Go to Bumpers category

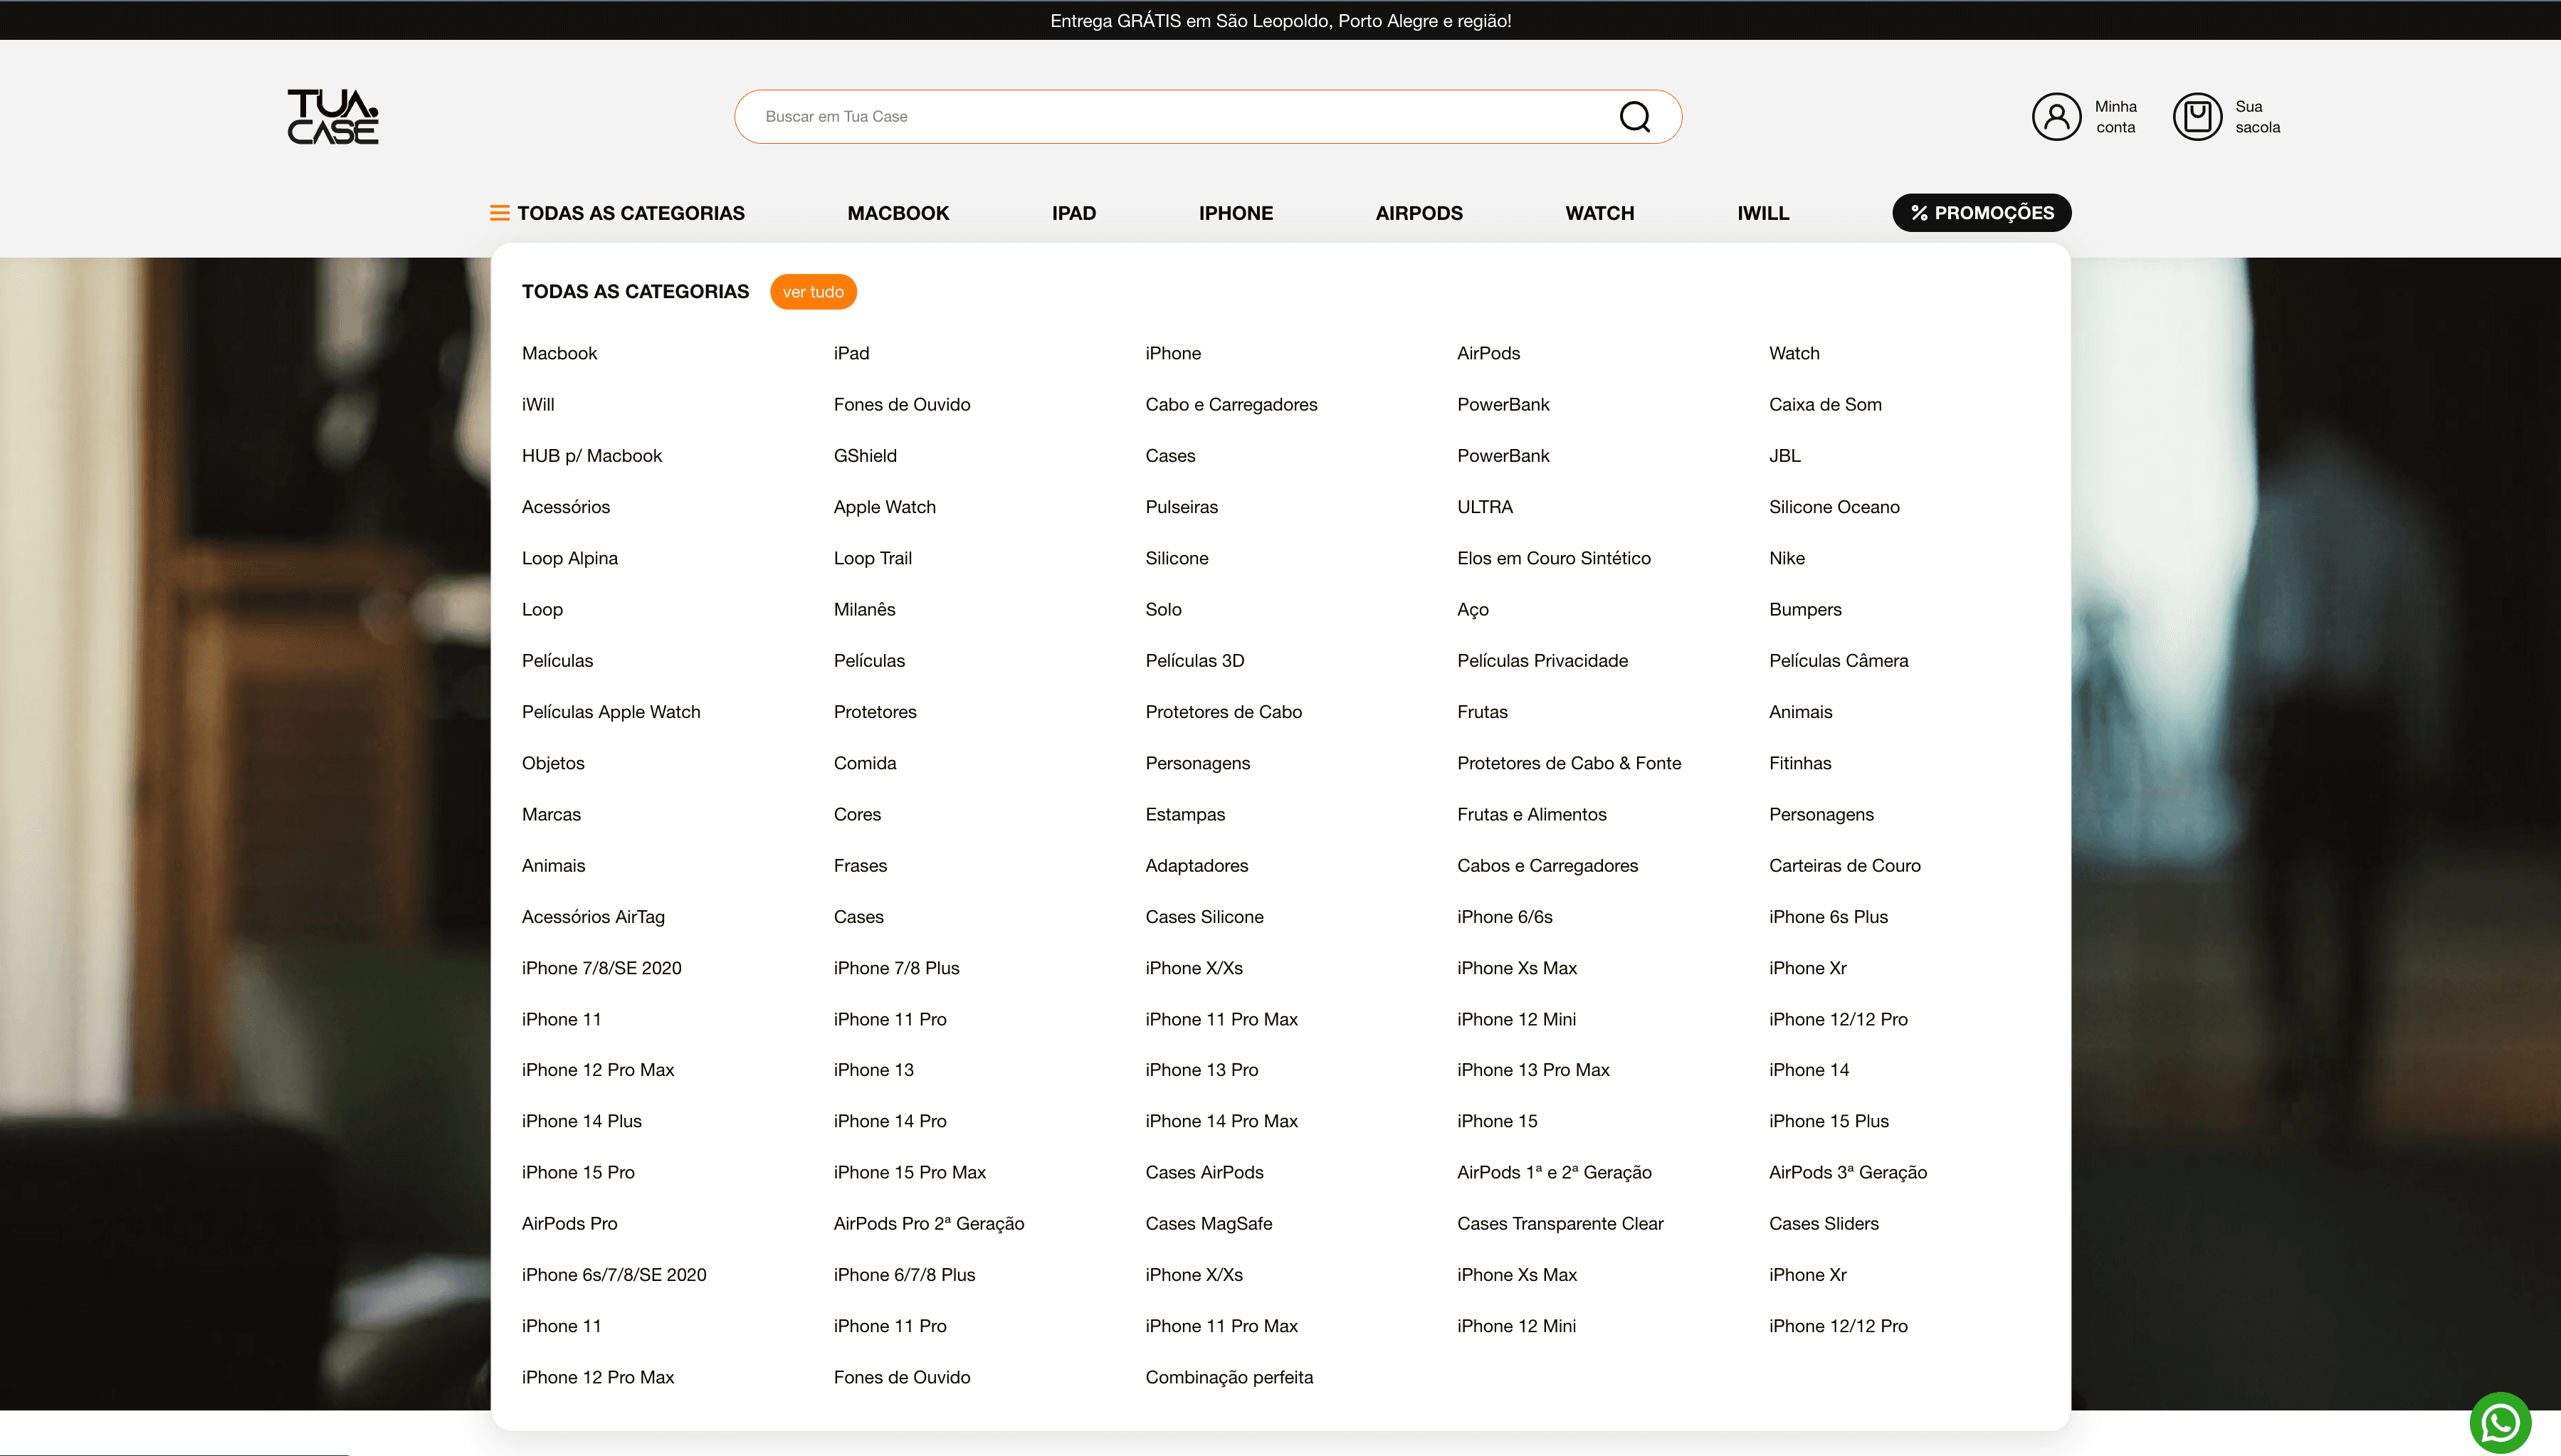point(1804,609)
